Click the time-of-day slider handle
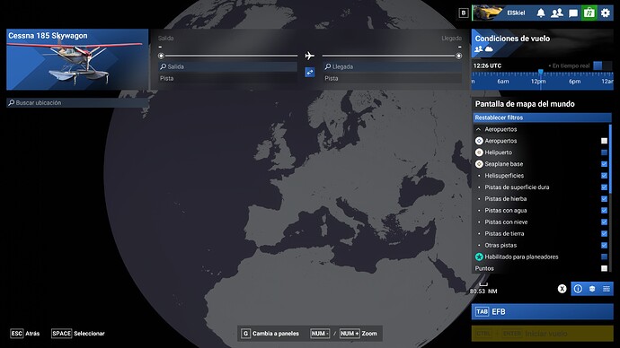This screenshot has height=348, width=620. pos(541,73)
